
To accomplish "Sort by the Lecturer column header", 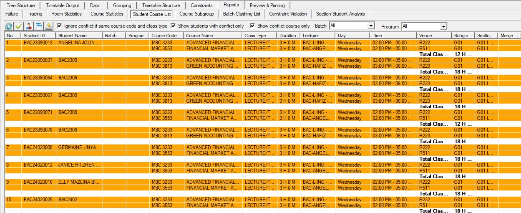I will pos(318,35).
